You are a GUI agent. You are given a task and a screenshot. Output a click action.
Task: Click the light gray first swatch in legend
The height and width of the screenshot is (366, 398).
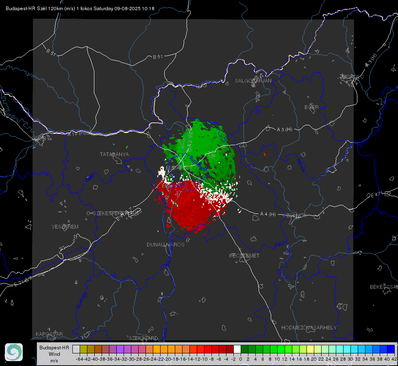tap(76, 349)
